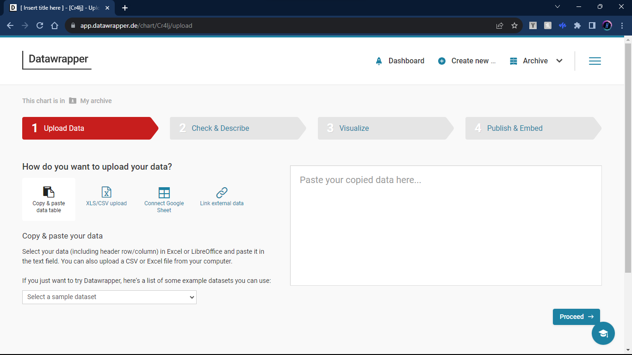The image size is (632, 355).
Task: Expand the sample dataset dropdown
Action: point(109,297)
